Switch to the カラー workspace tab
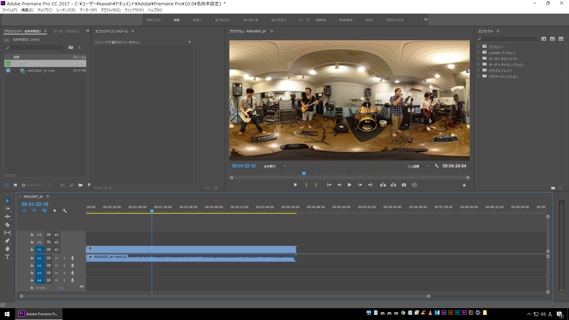This screenshot has width=569, height=320. pyautogui.click(x=197, y=20)
